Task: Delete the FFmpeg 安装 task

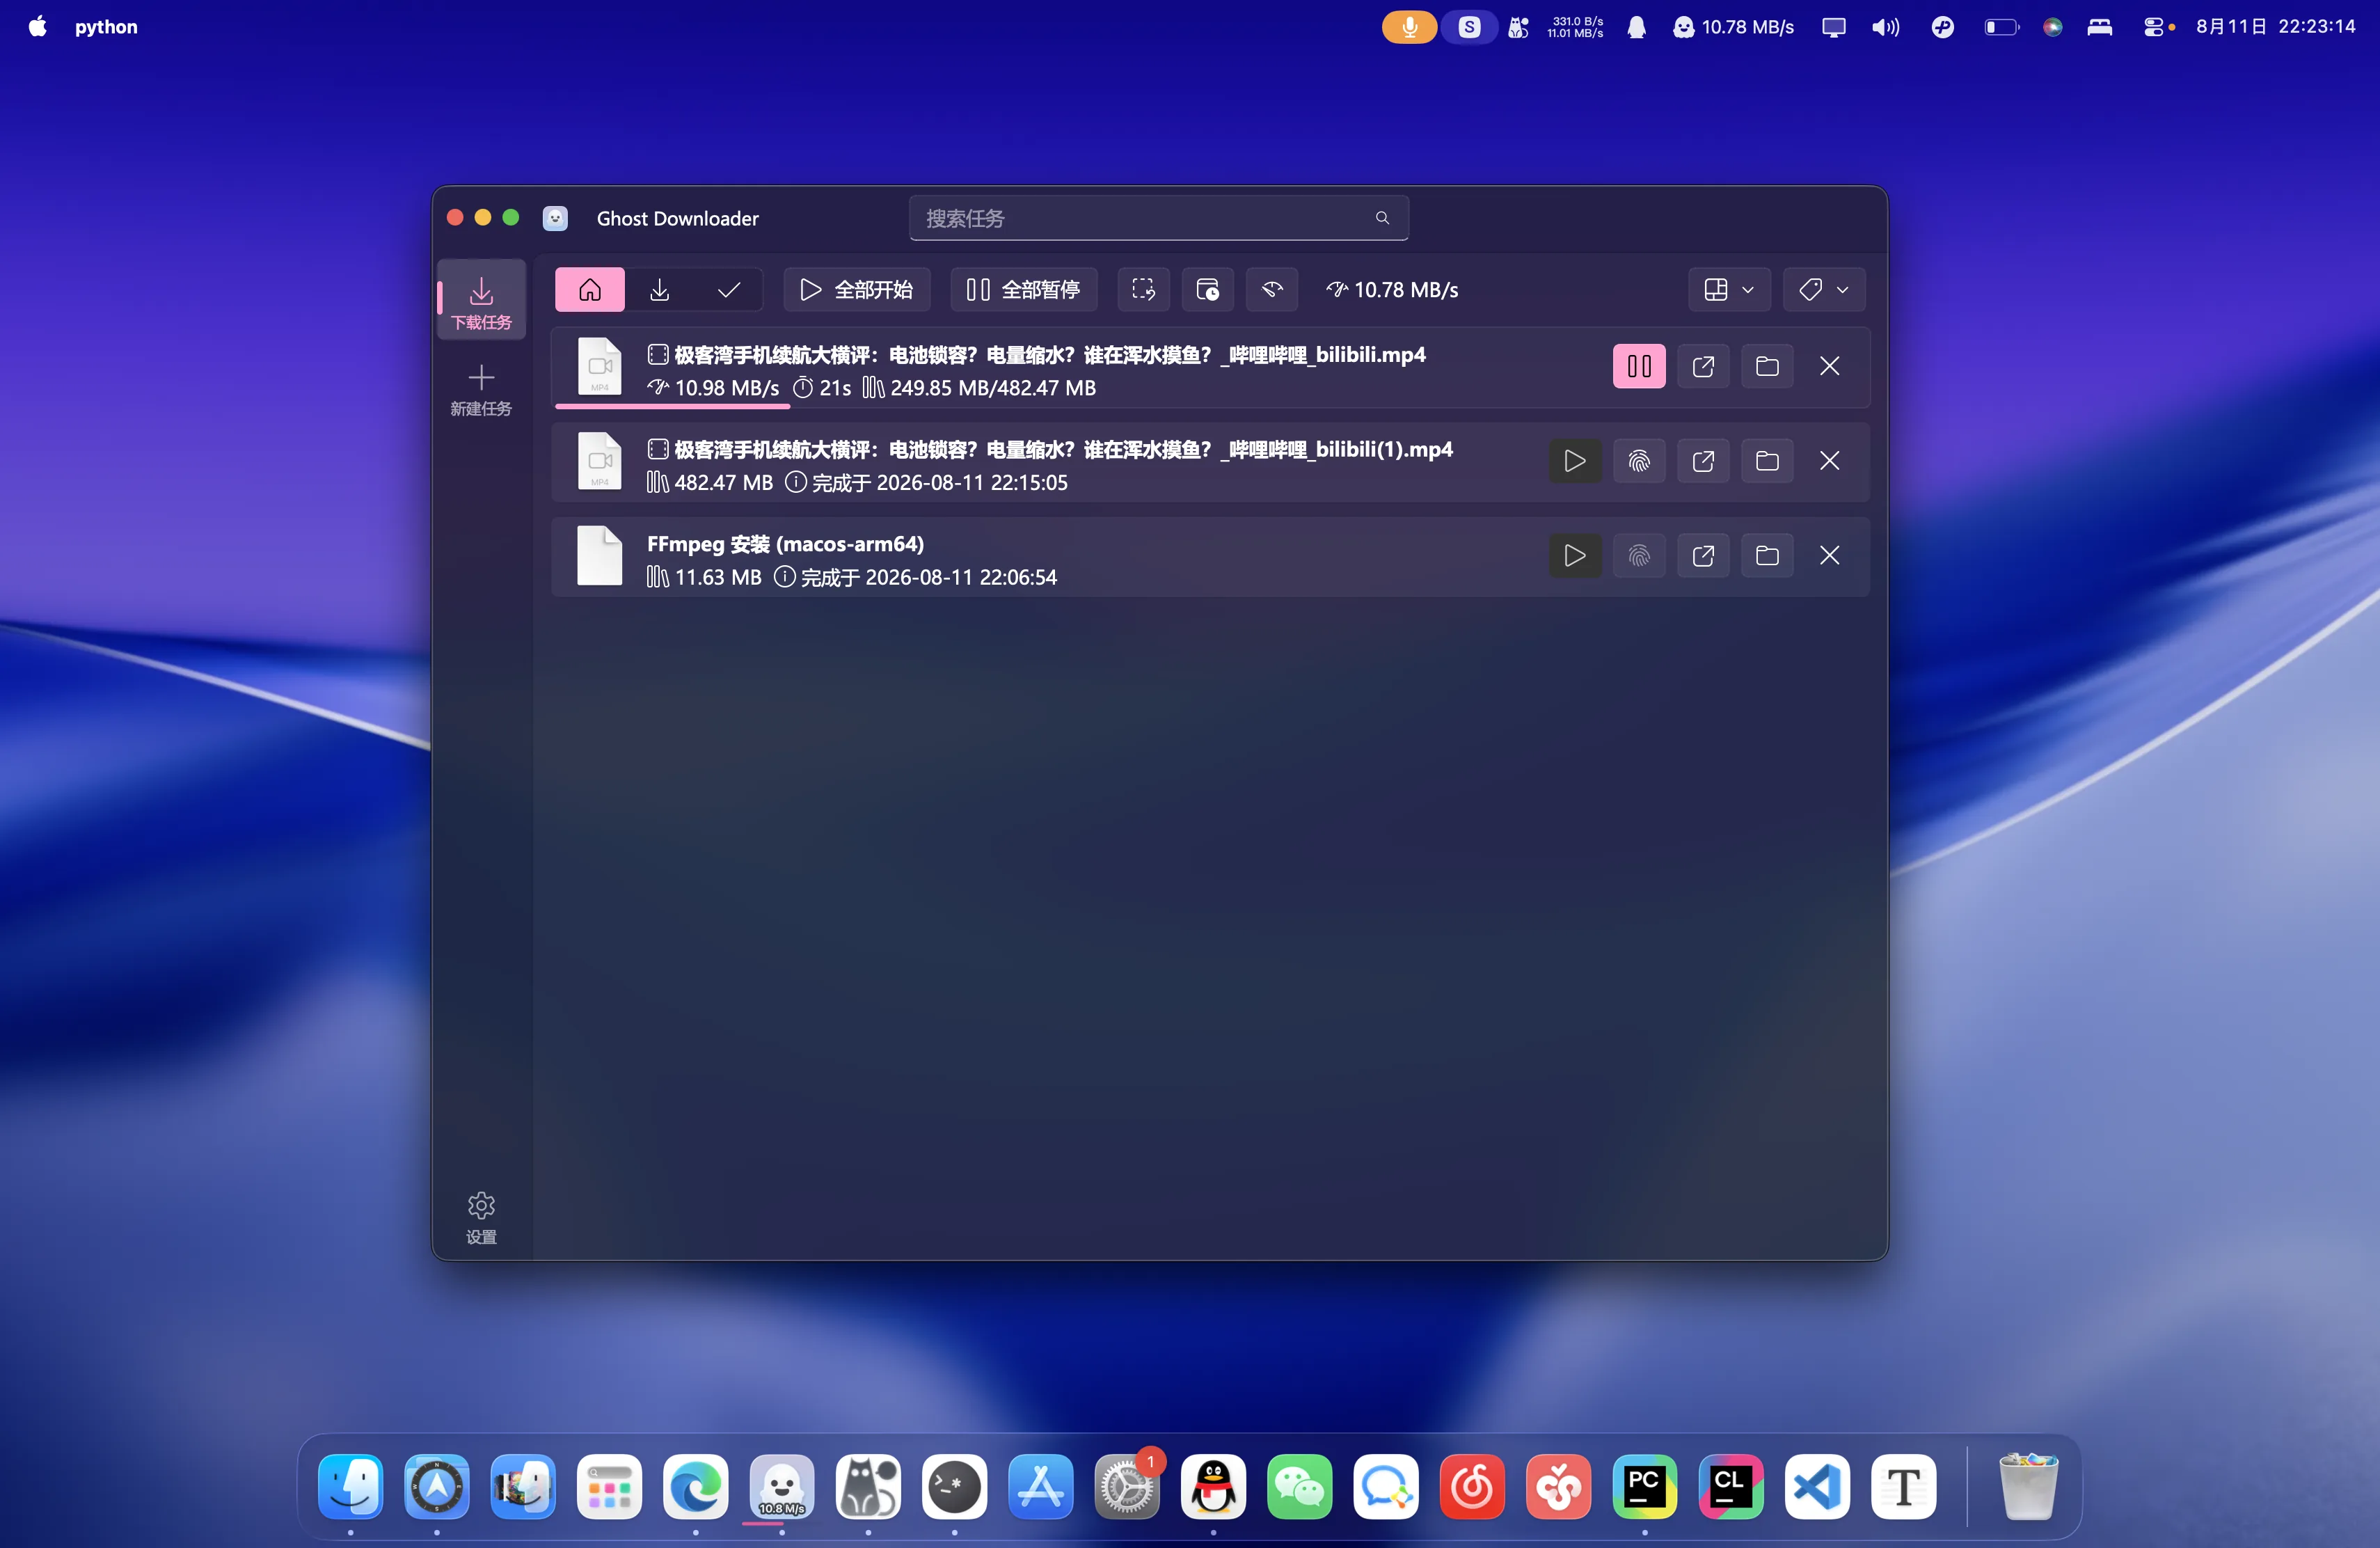Action: (1829, 555)
